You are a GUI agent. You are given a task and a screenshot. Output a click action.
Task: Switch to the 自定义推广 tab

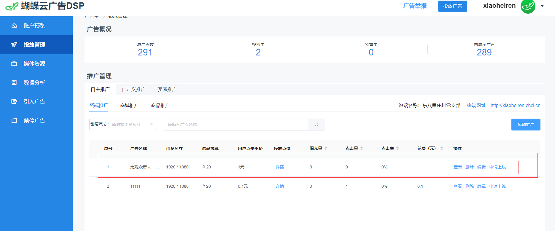(133, 90)
